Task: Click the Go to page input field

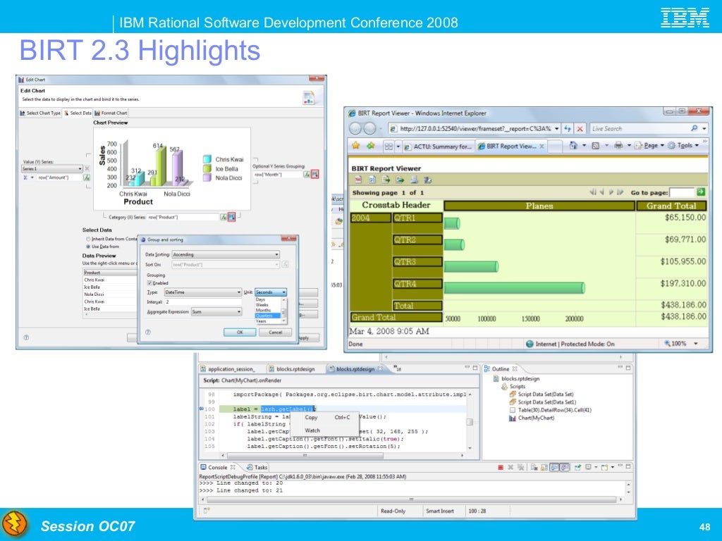Action: coord(682,192)
